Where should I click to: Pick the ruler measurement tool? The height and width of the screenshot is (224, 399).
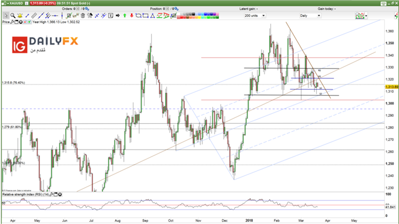click(x=34, y=16)
